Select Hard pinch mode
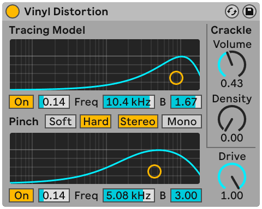The height and width of the screenshot is (209, 262). (x=96, y=121)
